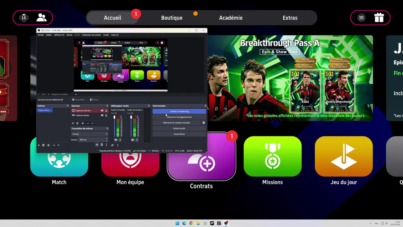Zoom in preview with plus icon
Screen dimensions: 403x227
[48, 94]
